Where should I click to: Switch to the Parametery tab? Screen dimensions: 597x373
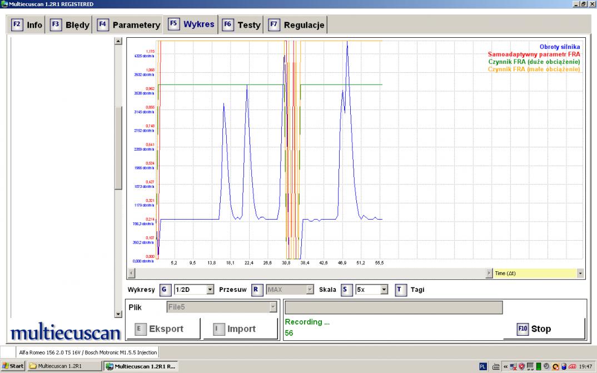click(x=130, y=25)
